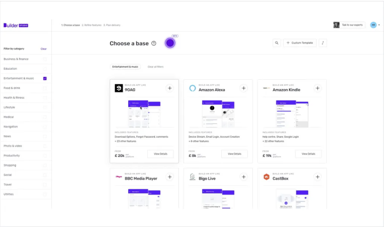Screen dimensions: 384x227
Task: Check the Education filter checkbox
Action: coord(45,69)
